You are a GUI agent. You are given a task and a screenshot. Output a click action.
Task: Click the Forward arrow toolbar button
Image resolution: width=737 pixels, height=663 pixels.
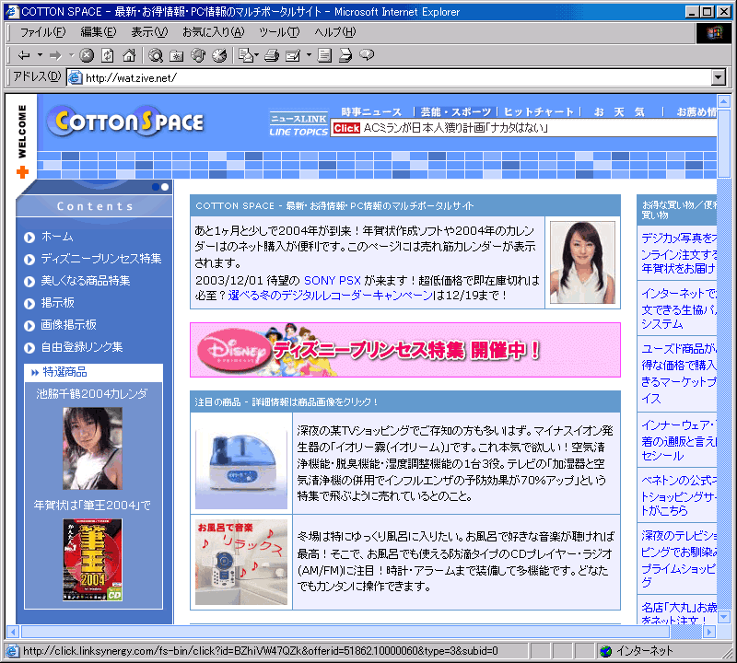tap(55, 55)
